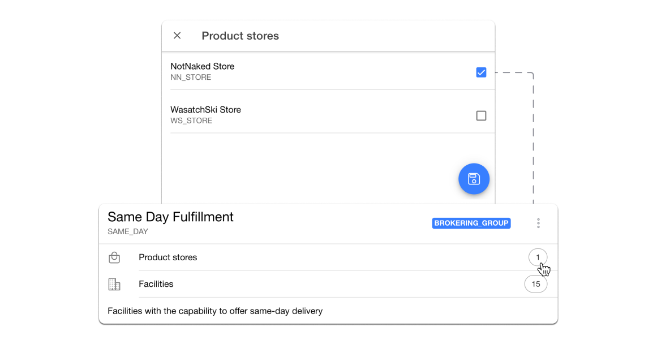Screen dimensions: 657x344
Task: Click the blue save floating button
Action: coord(474,179)
